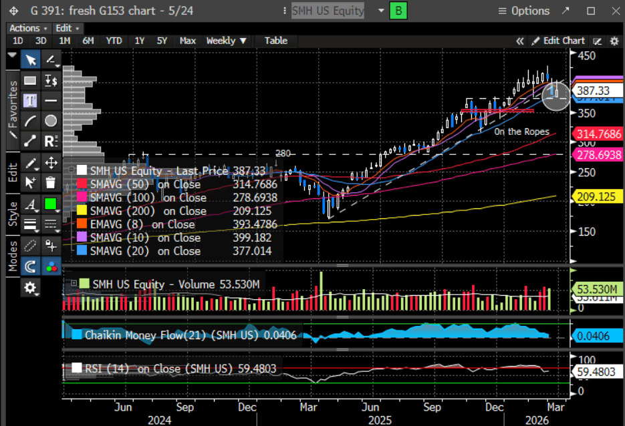The height and width of the screenshot is (426, 625).
Task: Click the vertical dots grip beside security field
Action: 285,11
